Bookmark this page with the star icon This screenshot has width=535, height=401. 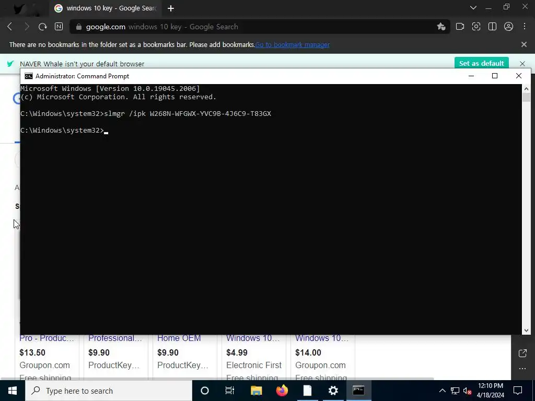[x=441, y=27]
